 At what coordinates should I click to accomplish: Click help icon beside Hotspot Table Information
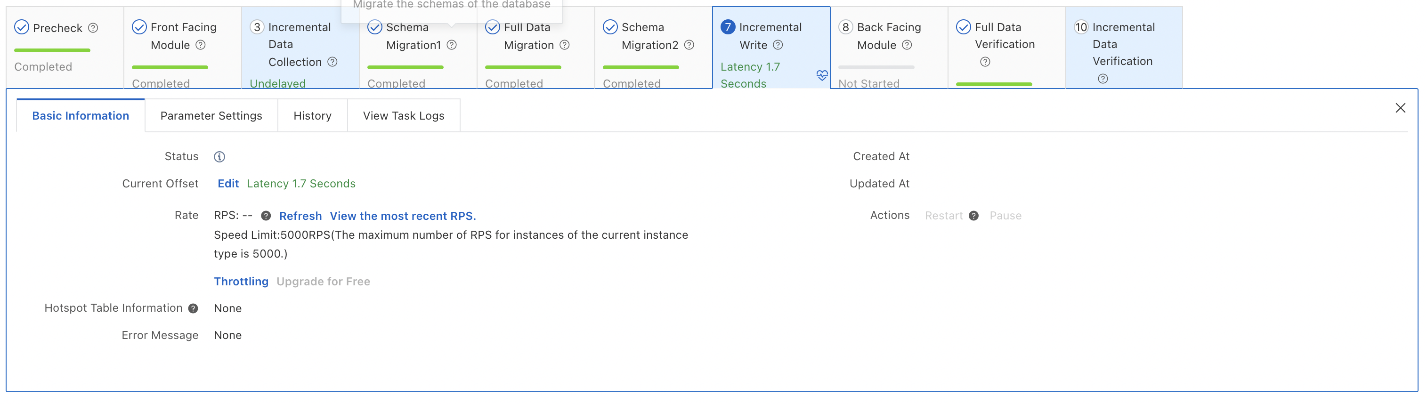(193, 309)
